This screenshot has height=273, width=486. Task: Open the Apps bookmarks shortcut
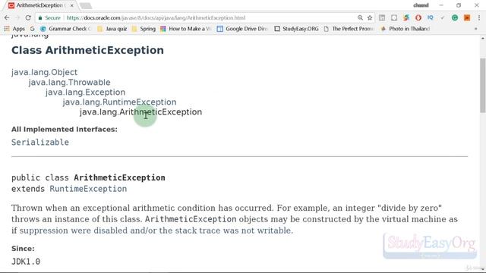coord(14,29)
